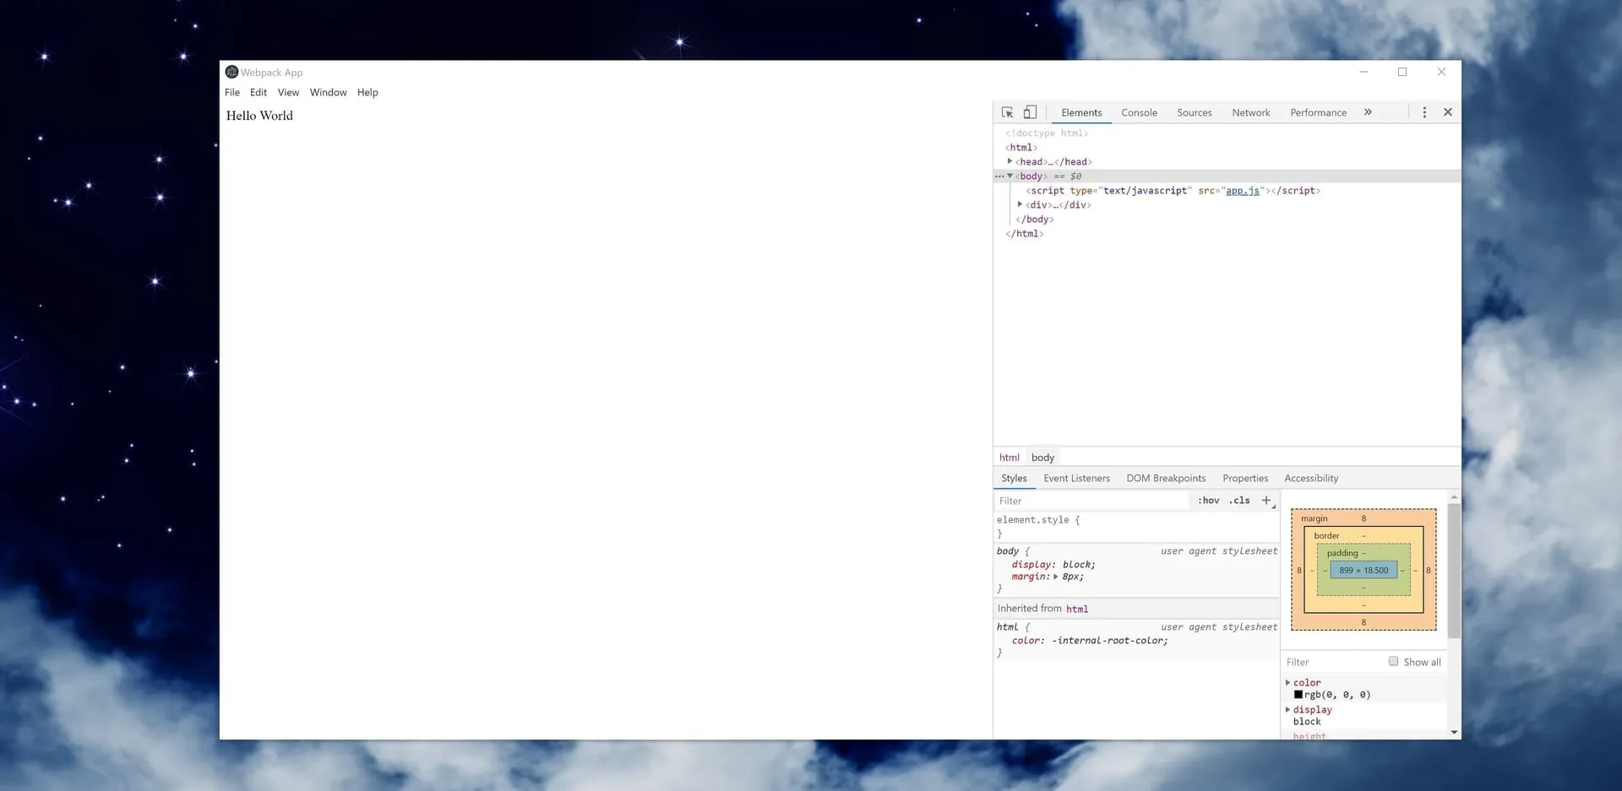Switch to the Console tab

click(x=1140, y=112)
